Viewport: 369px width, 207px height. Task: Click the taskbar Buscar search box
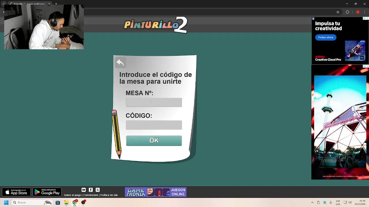32,202
